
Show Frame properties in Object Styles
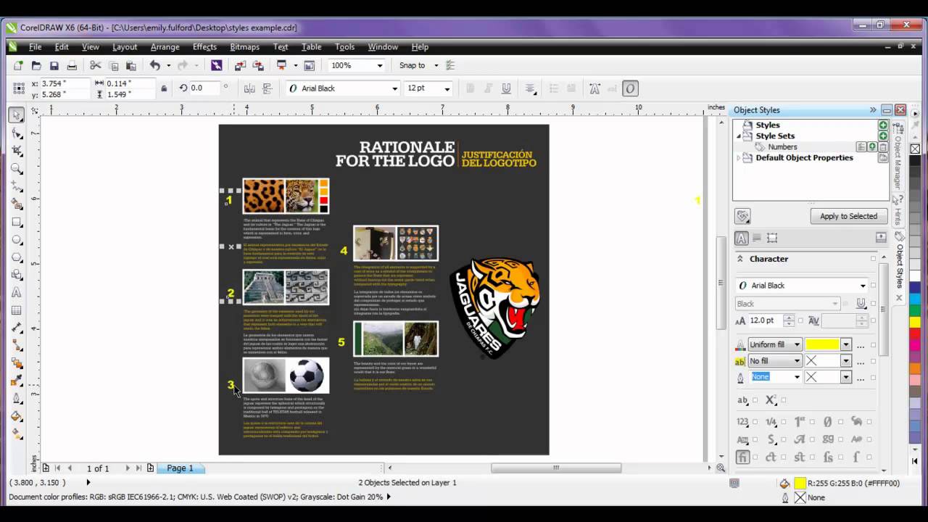[772, 238]
